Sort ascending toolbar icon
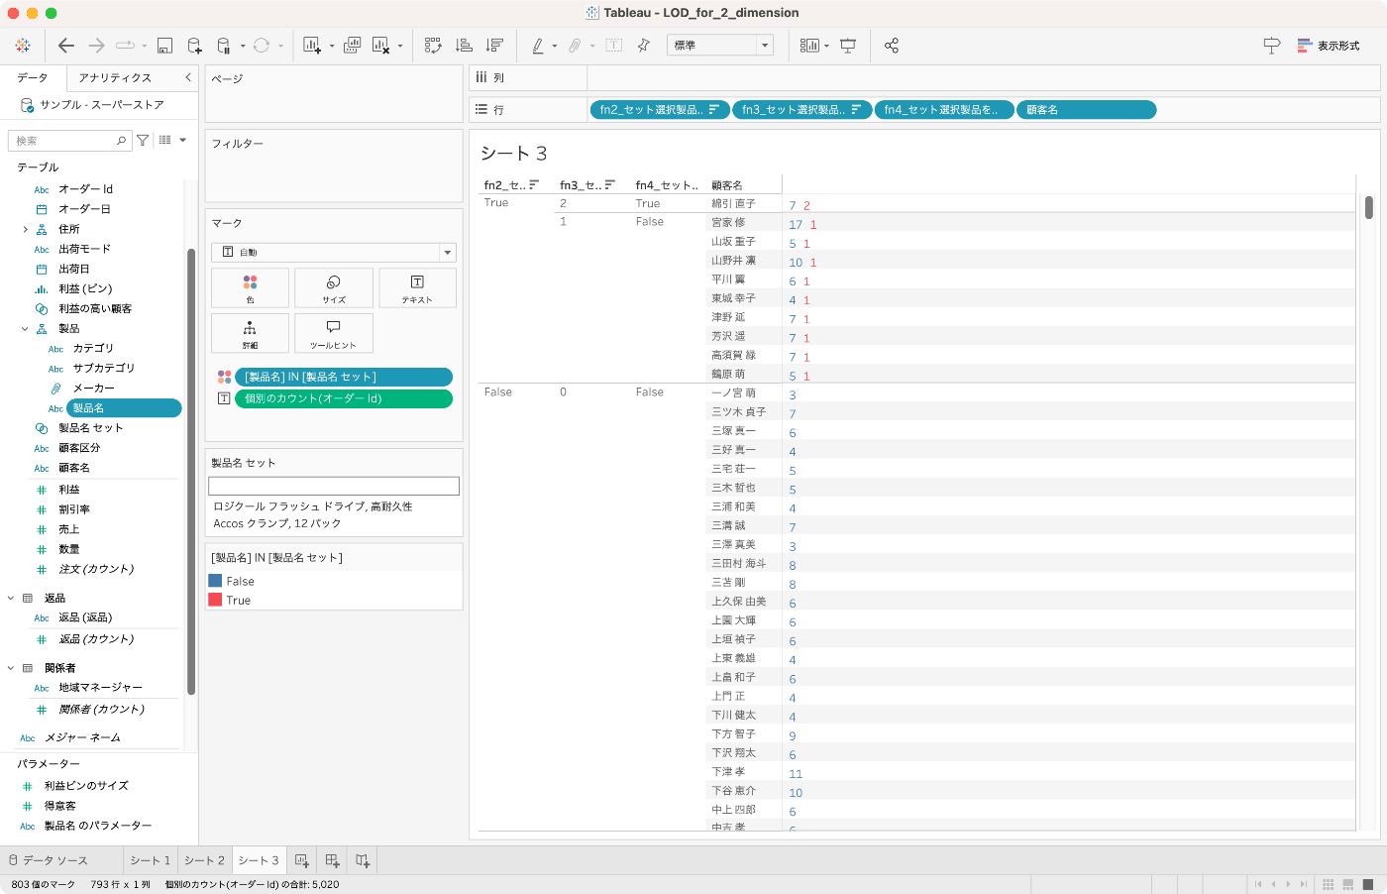The image size is (1387, 894). [464, 46]
